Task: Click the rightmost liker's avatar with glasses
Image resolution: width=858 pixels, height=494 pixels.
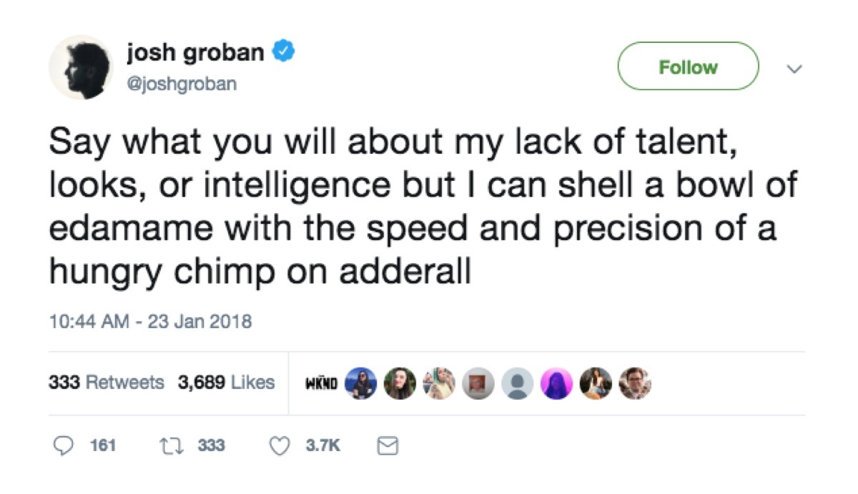Action: tap(634, 382)
